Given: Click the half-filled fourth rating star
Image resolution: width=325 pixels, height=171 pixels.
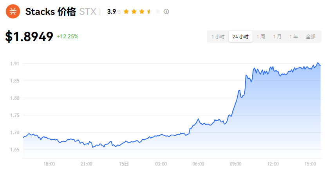Looking at the screenshot, I should pos(149,12).
